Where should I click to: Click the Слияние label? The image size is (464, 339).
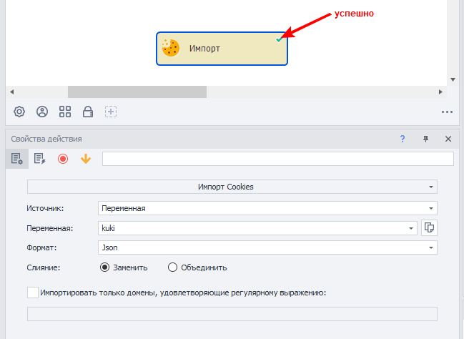44,267
